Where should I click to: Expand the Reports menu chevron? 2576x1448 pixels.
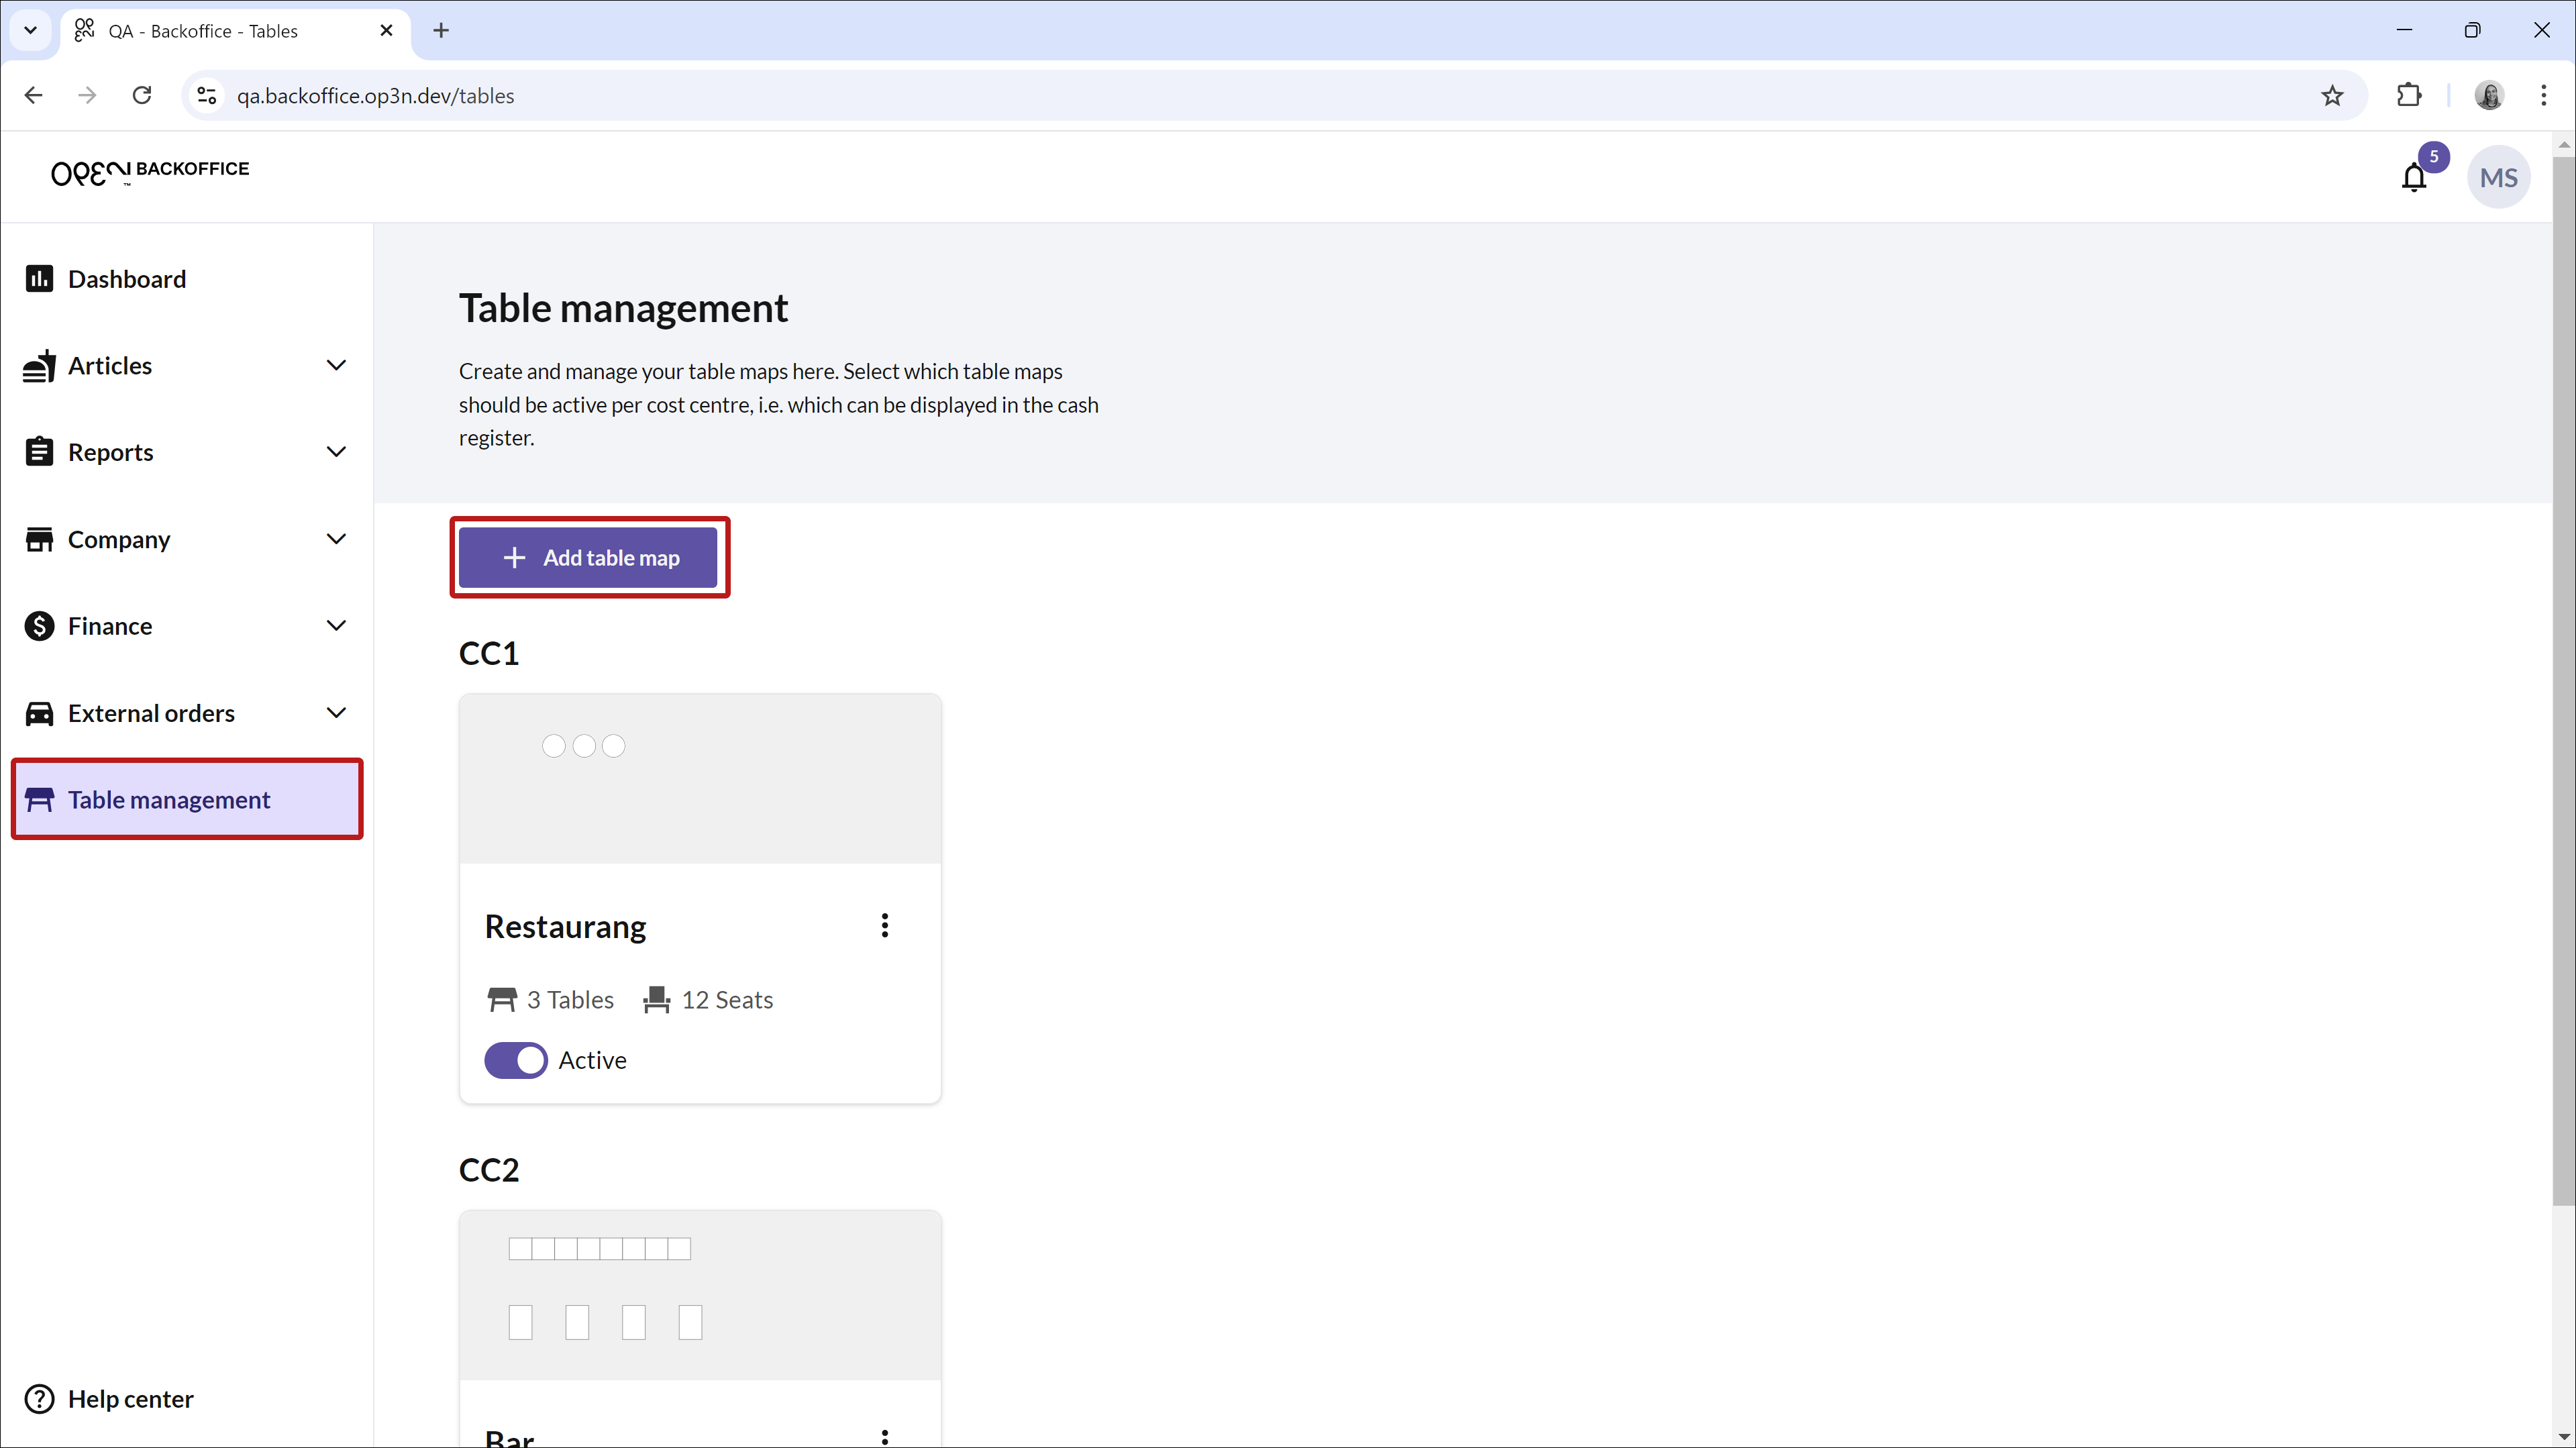(x=336, y=452)
